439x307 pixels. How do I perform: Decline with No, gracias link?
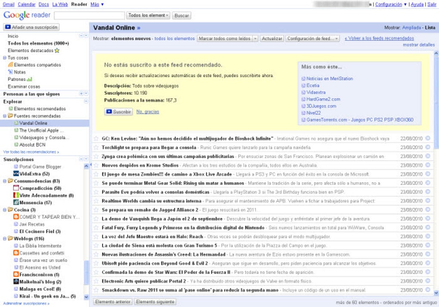148,111
